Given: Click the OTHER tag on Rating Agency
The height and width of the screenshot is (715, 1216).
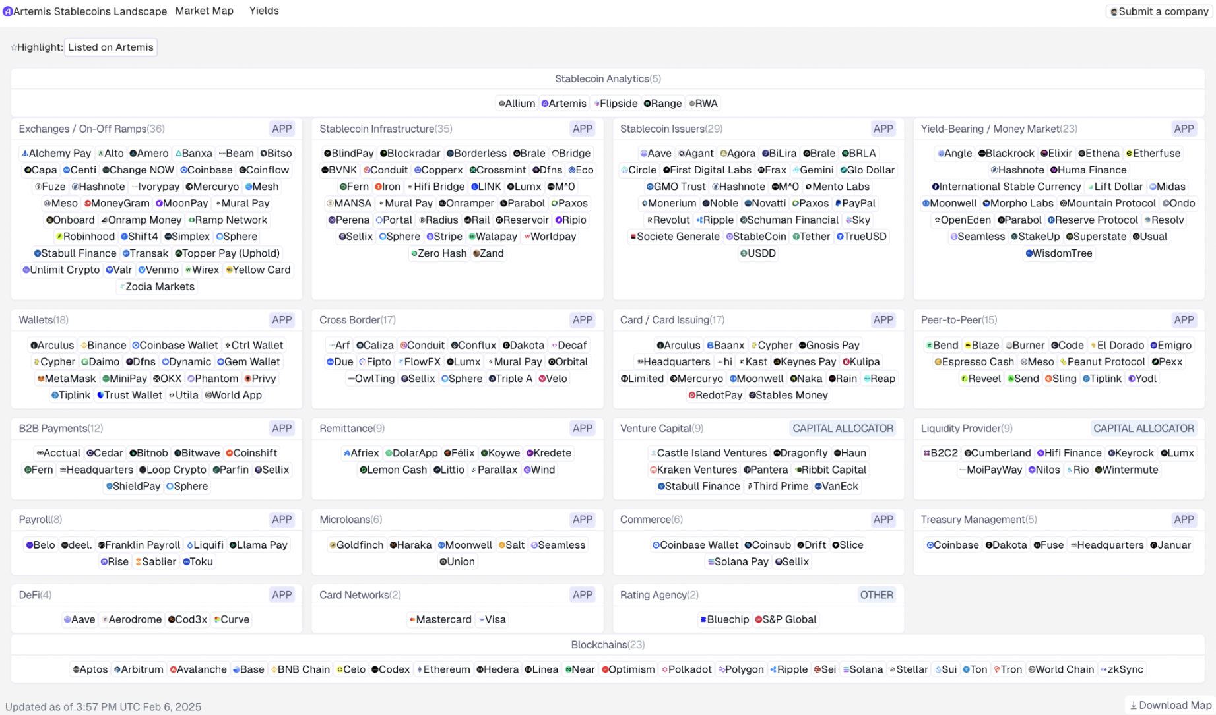Looking at the screenshot, I should (x=876, y=595).
